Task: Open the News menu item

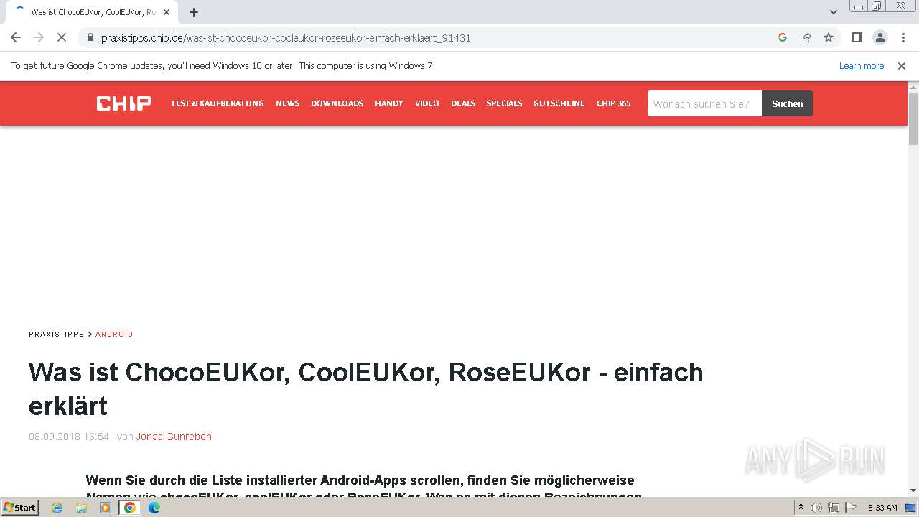Action: tap(287, 103)
